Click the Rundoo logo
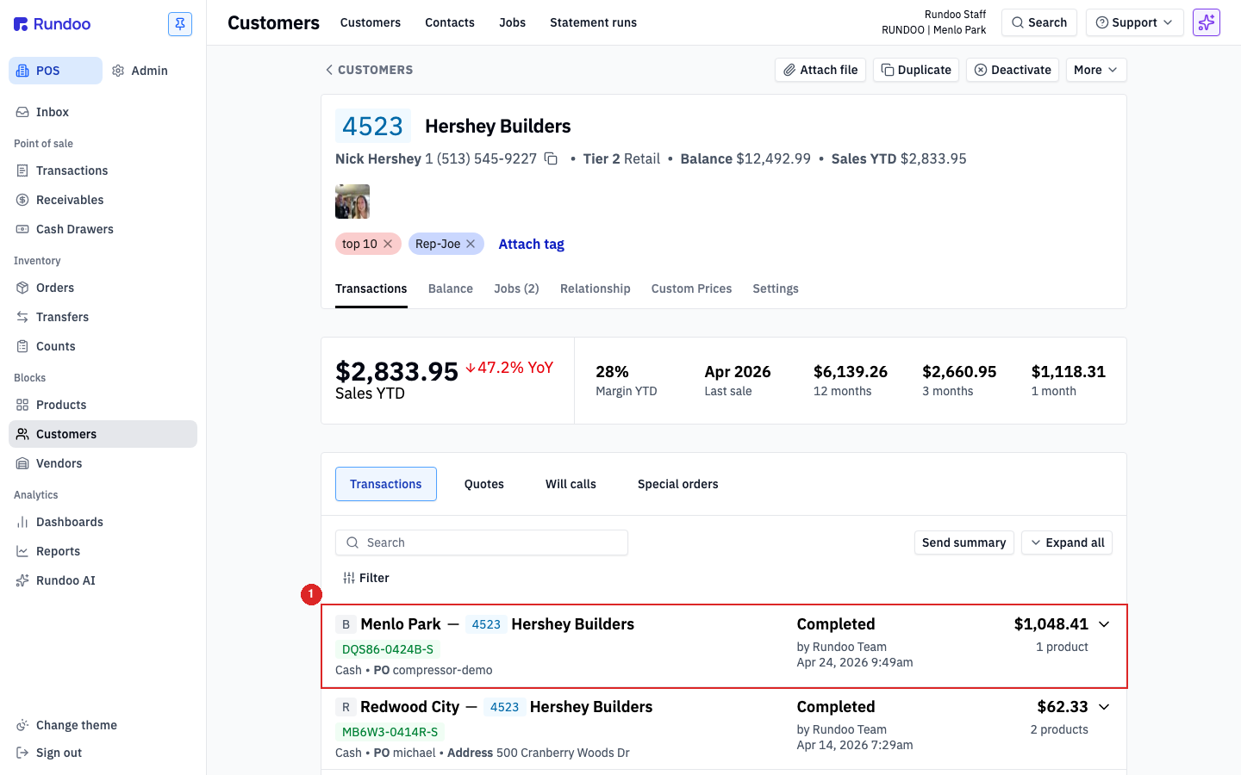1241x775 pixels. coord(52,24)
